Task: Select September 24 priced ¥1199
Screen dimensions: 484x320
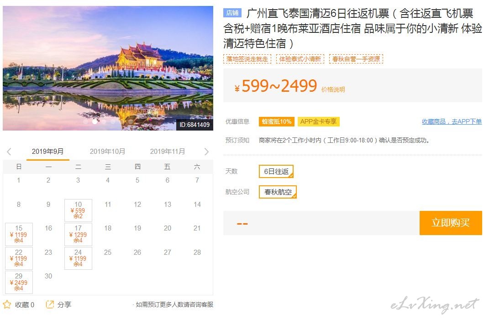Action: pyautogui.click(x=78, y=258)
